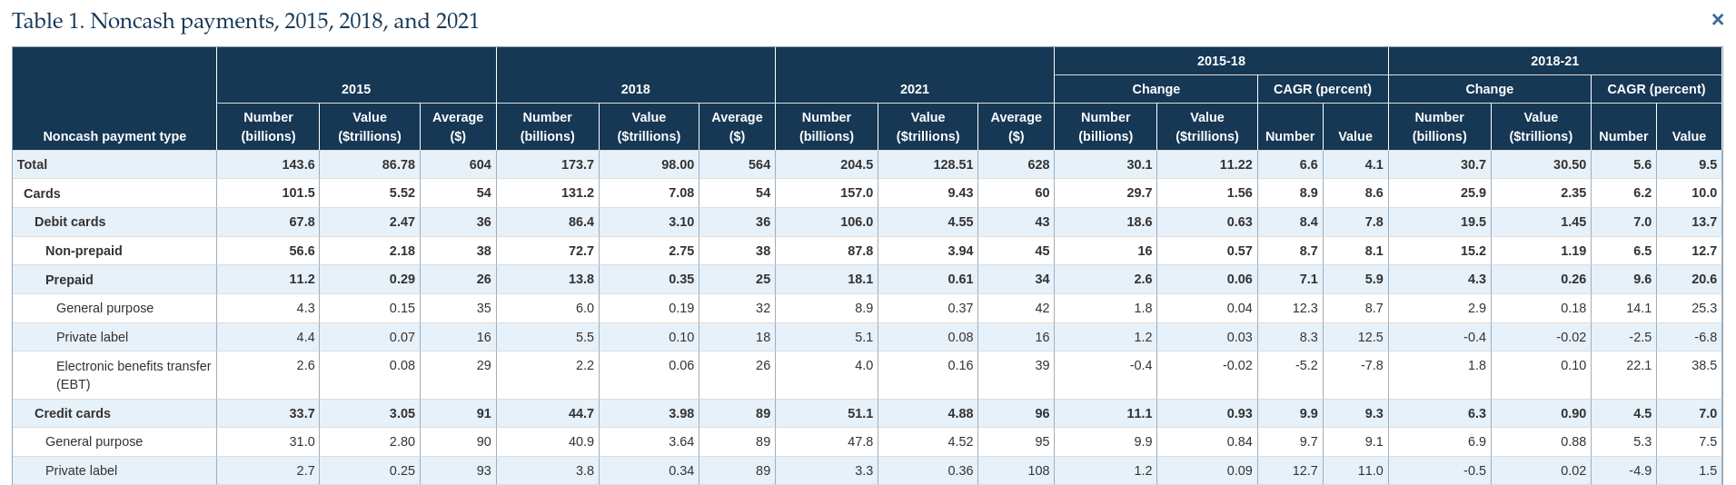
Task: Click Credit cards 2015 value 3.05
Action: pos(402,413)
